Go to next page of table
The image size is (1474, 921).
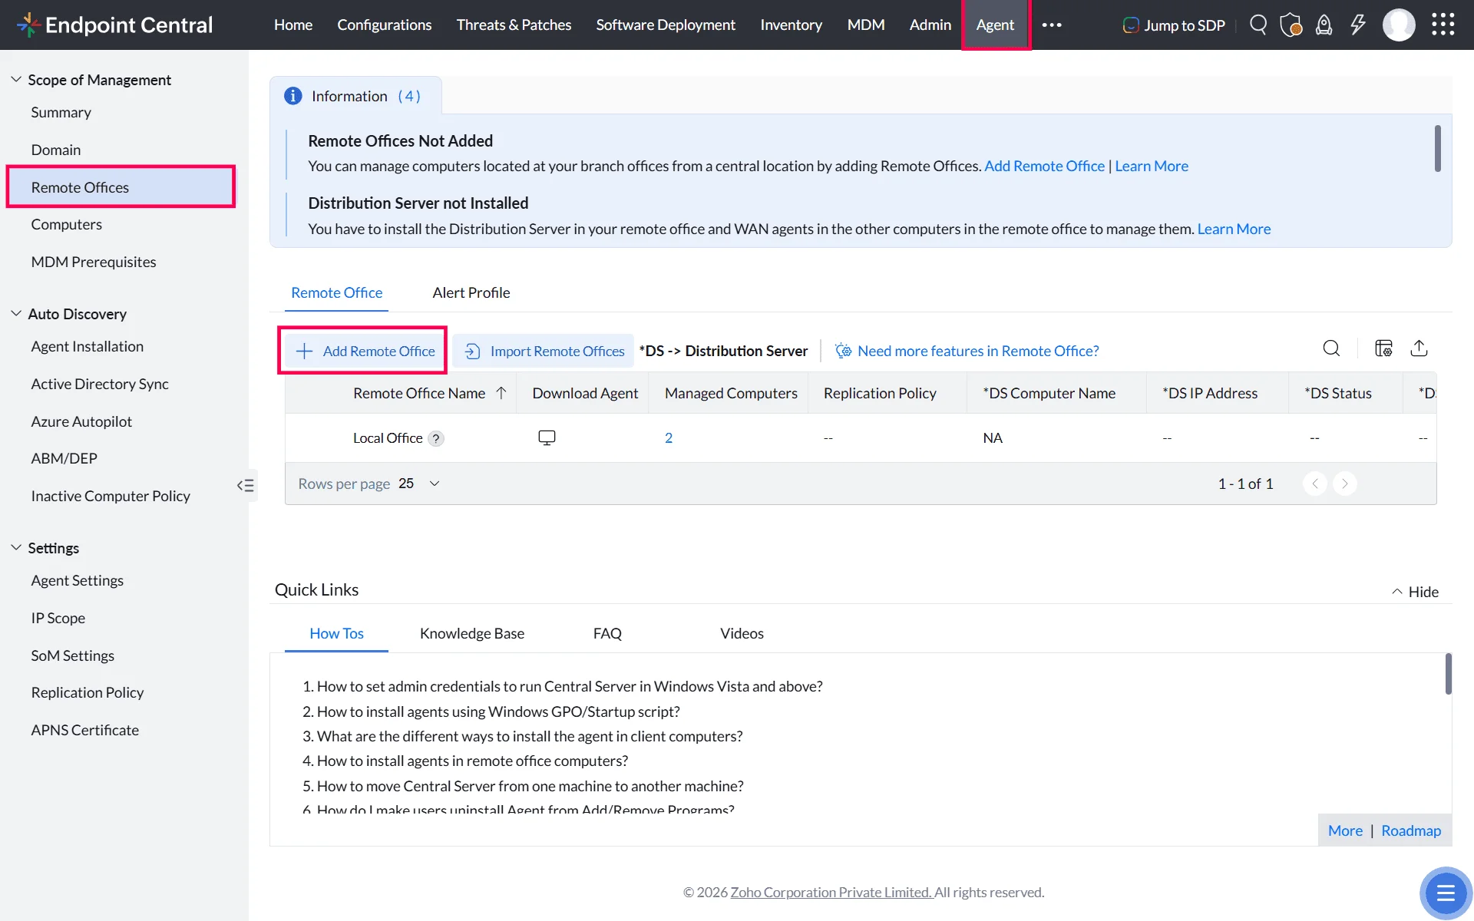pyautogui.click(x=1345, y=484)
